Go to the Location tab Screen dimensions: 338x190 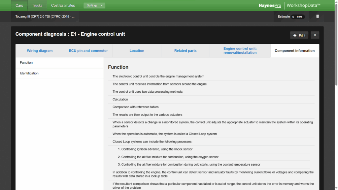(x=137, y=51)
